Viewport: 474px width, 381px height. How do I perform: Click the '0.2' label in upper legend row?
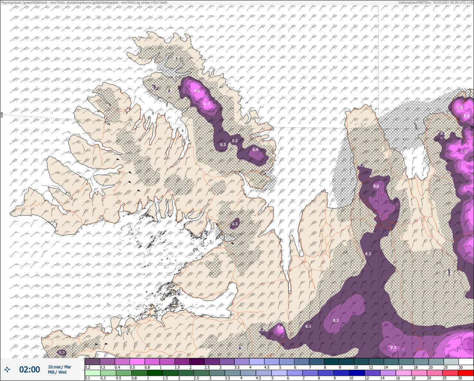[x=88, y=367]
